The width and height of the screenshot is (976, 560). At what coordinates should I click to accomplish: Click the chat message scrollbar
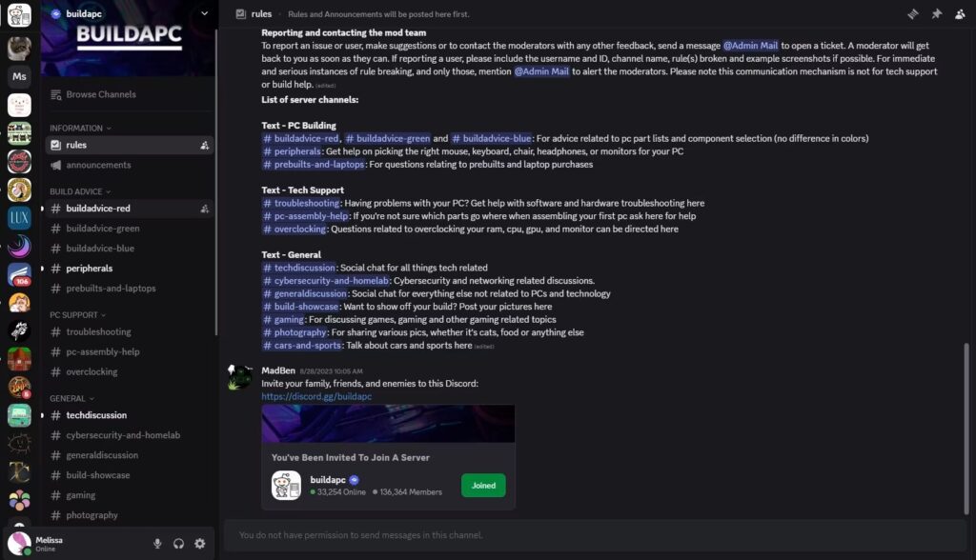(966, 428)
